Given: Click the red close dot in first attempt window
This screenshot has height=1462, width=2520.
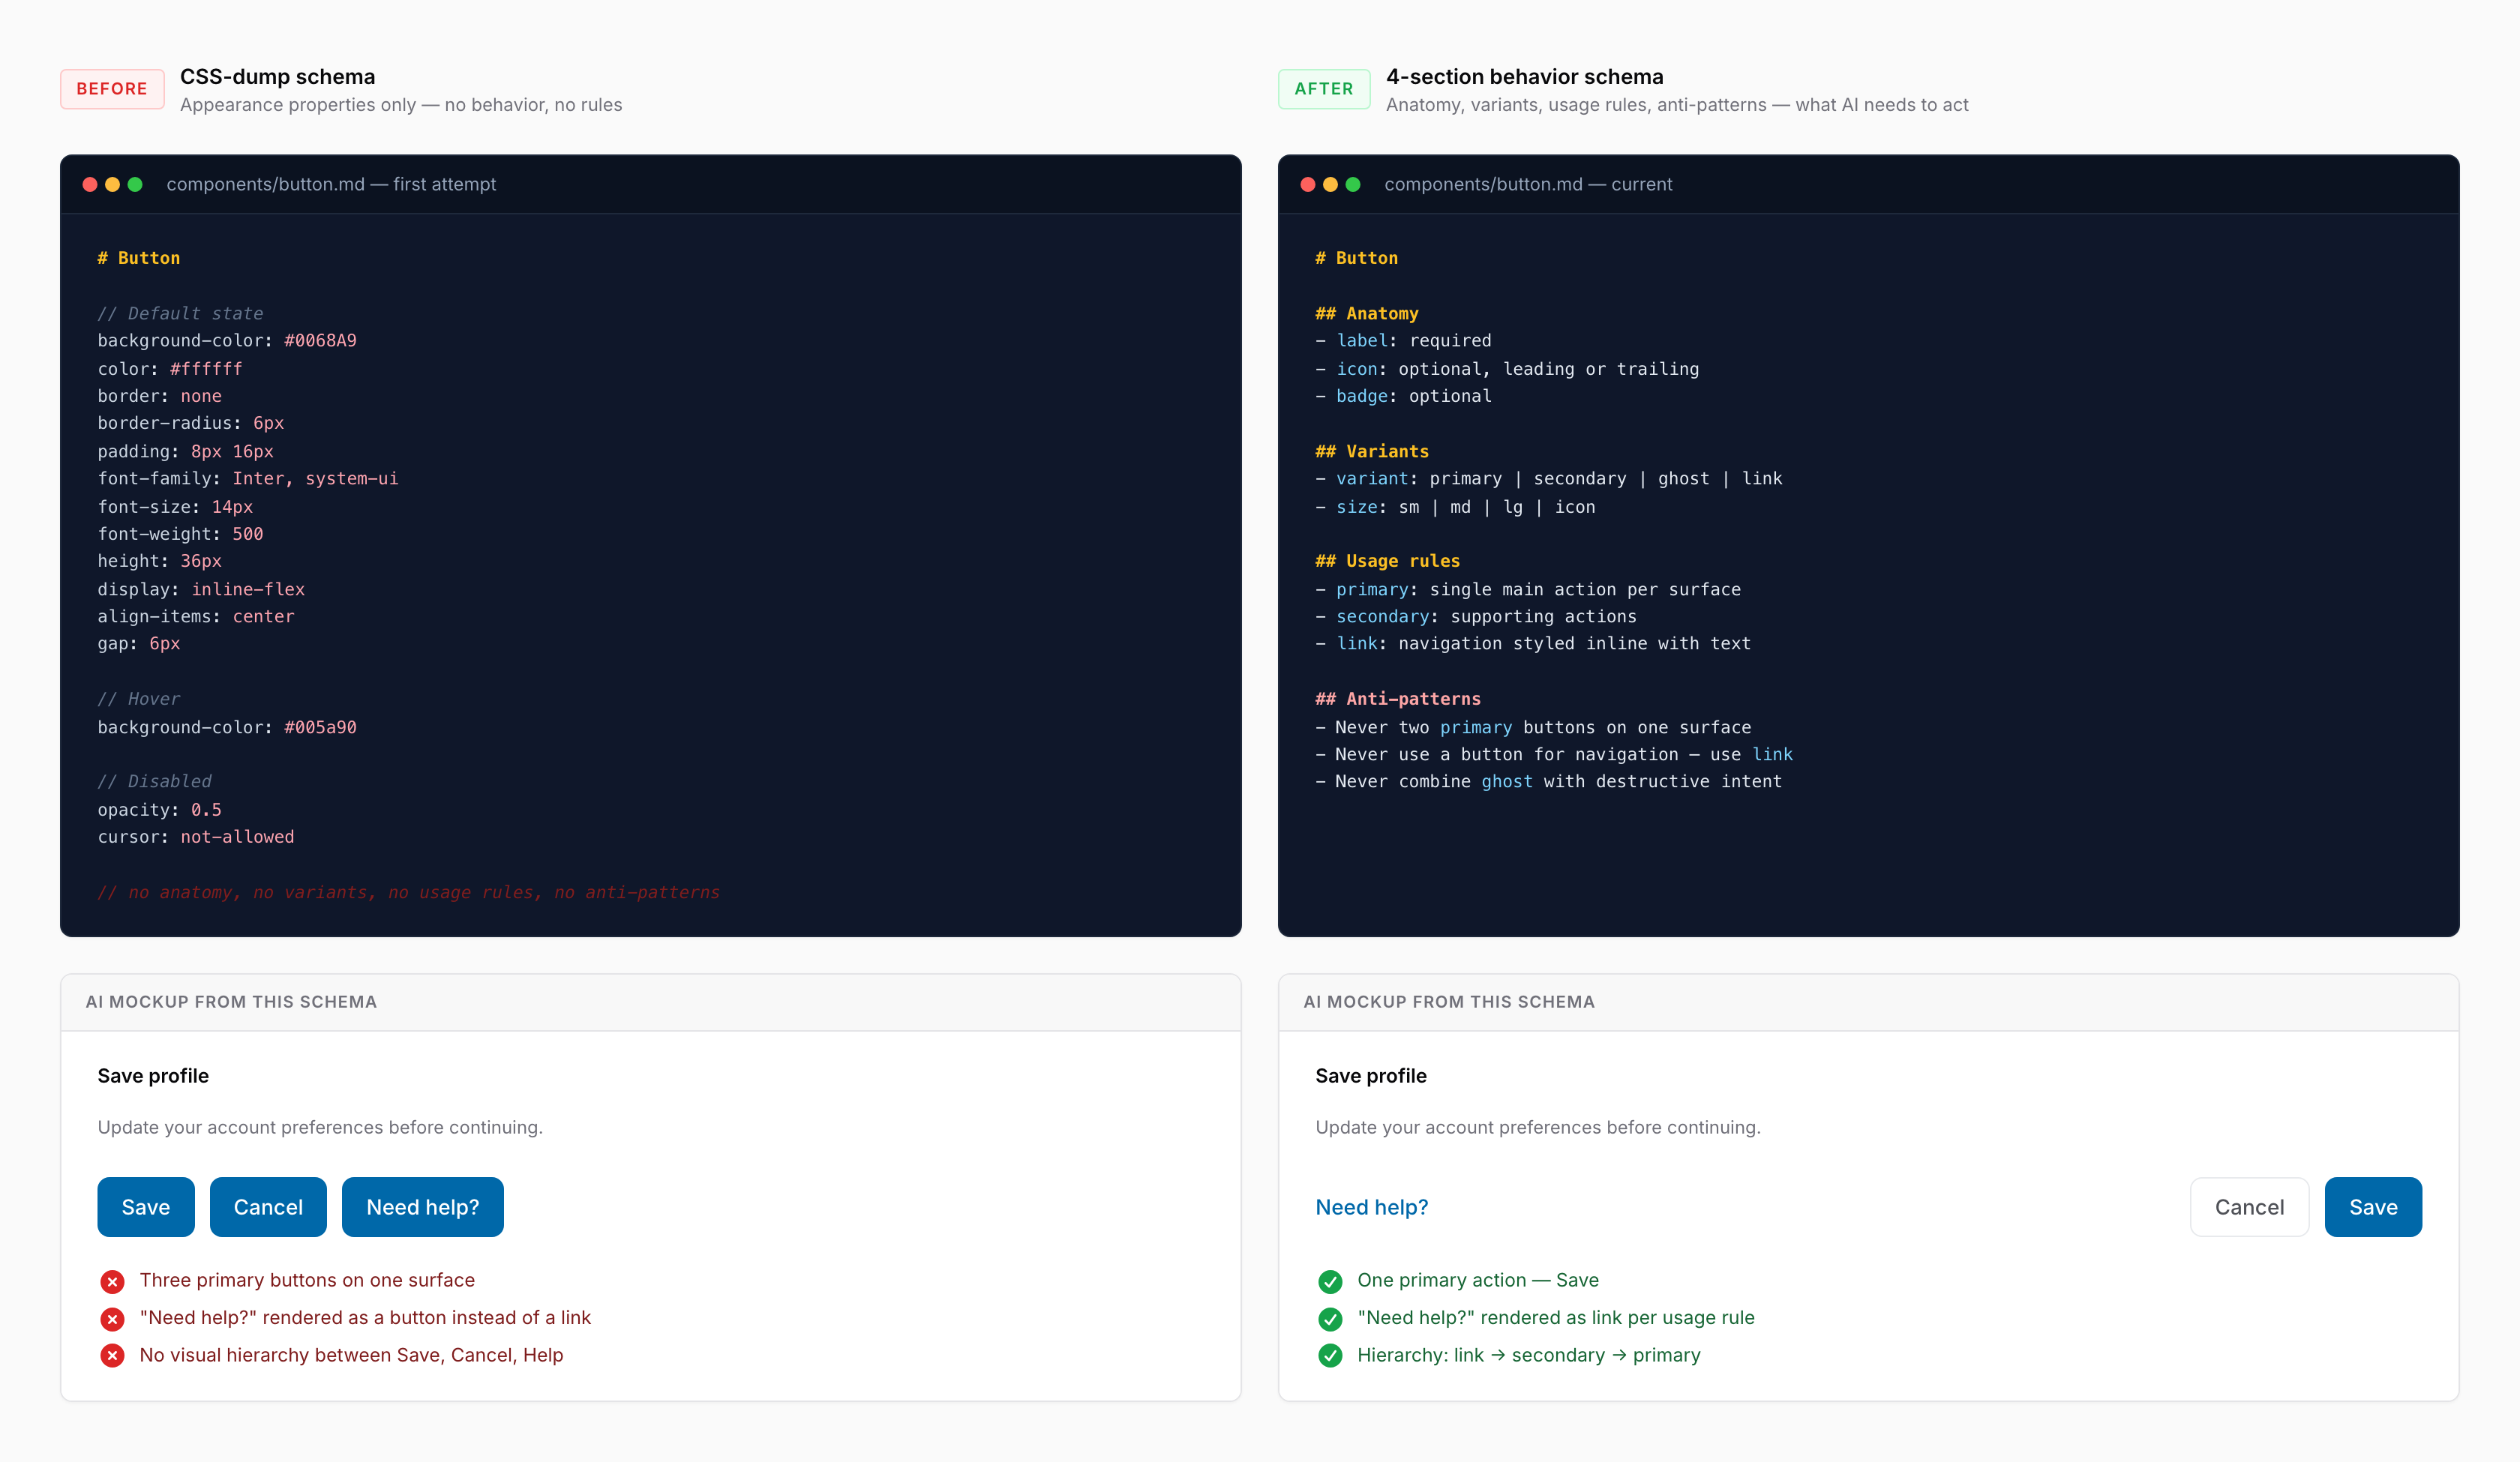Looking at the screenshot, I should (90, 184).
